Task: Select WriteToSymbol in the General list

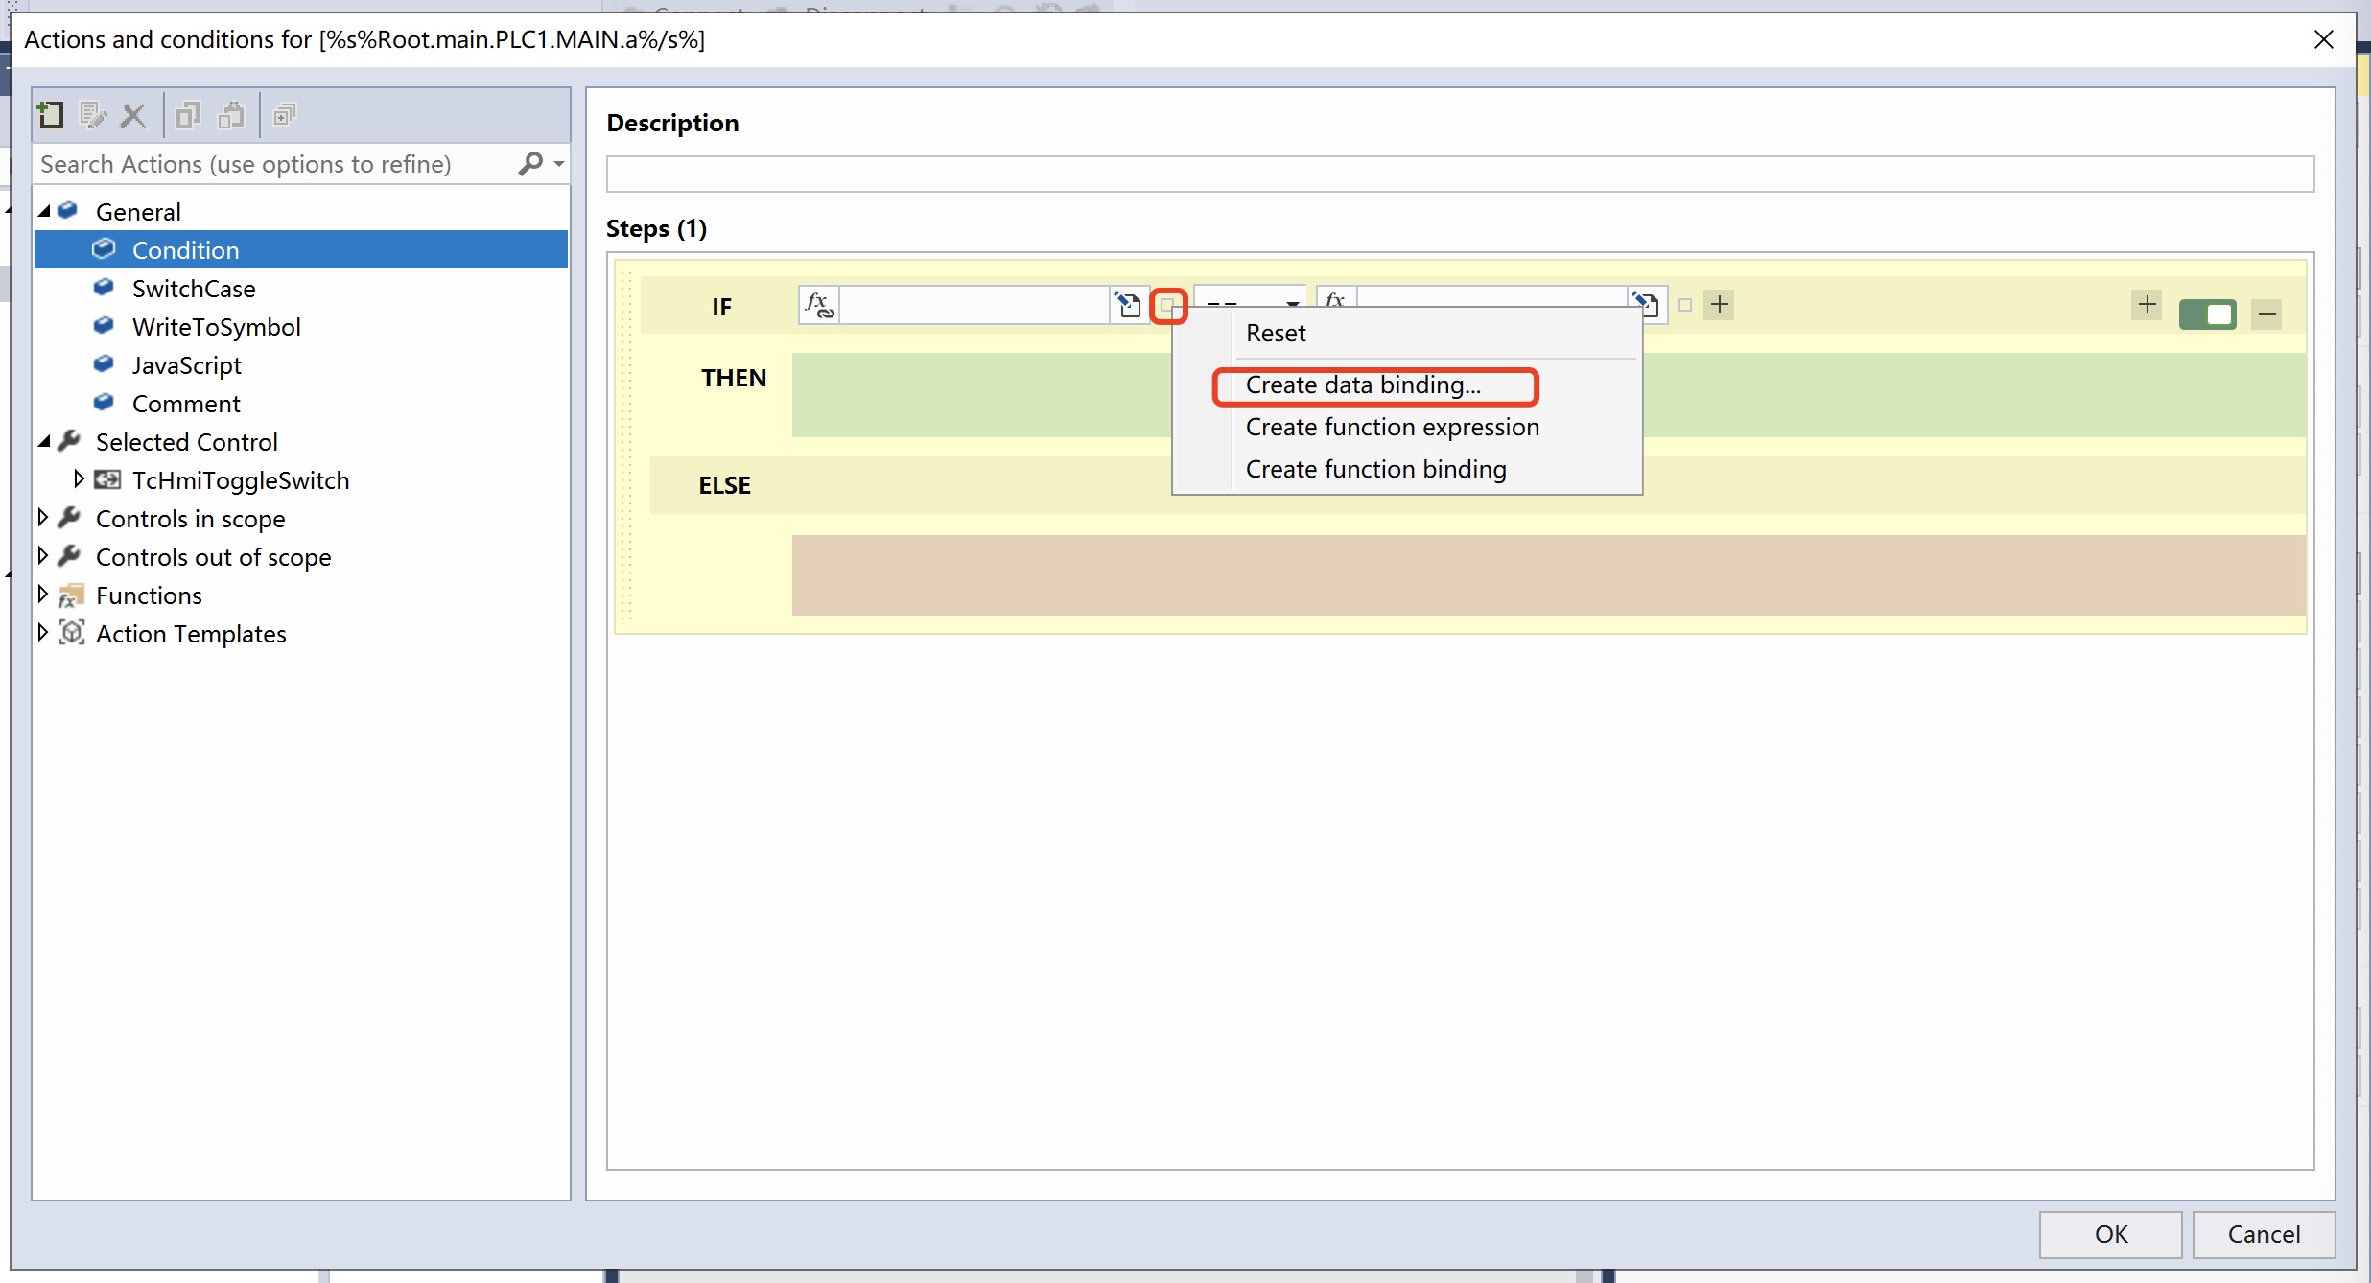Action: pos(216,327)
